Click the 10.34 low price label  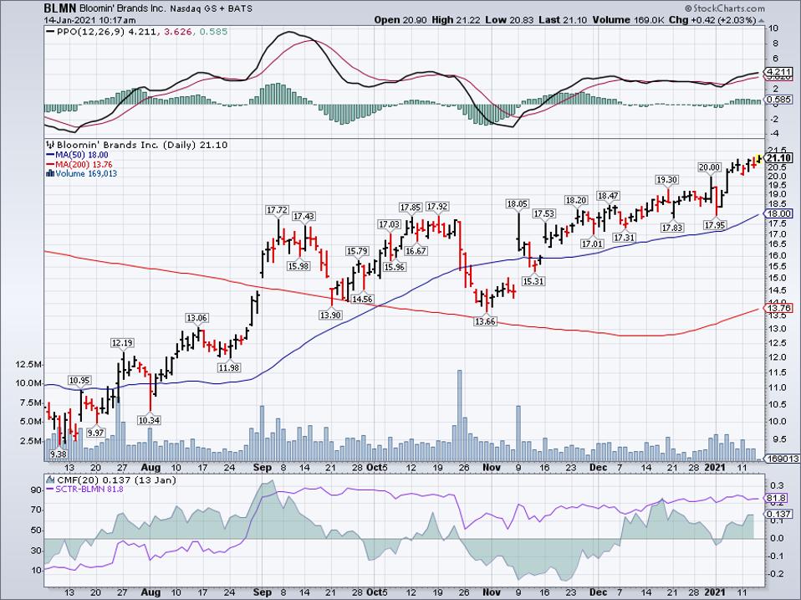click(149, 421)
